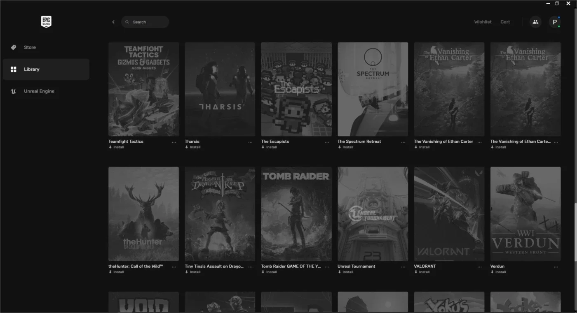The image size is (577, 313).
Task: Install Verdun
Action: [498, 272]
